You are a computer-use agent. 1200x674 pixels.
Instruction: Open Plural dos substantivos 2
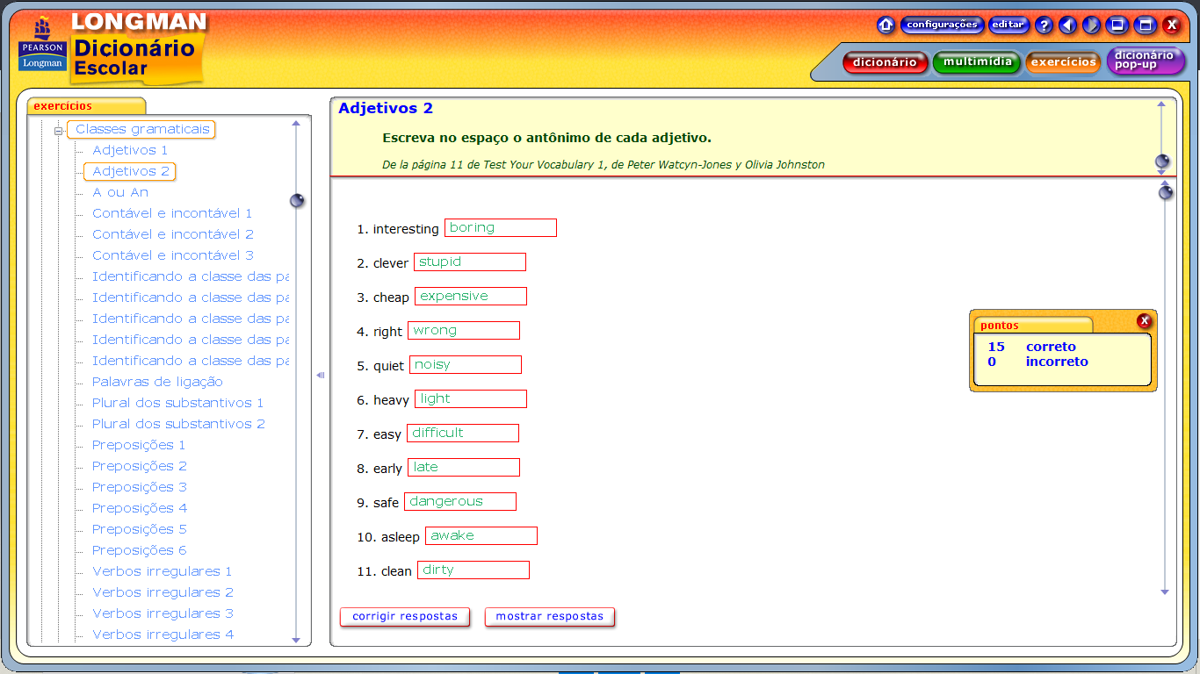pos(178,424)
